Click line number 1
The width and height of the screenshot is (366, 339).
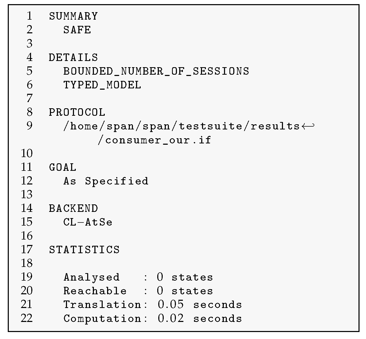(29, 16)
